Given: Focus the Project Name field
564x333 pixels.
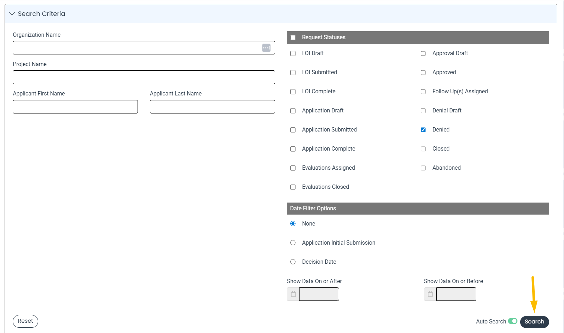Looking at the screenshot, I should (x=144, y=77).
